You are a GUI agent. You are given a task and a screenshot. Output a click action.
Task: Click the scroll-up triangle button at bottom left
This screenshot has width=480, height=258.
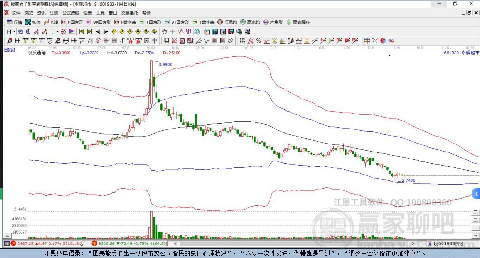pos(7,235)
